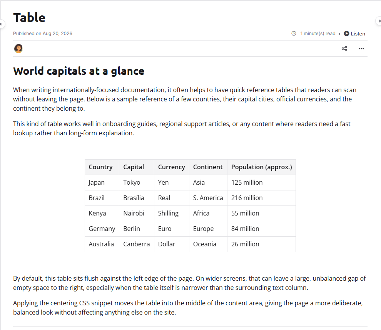Click the Euro currency cell
Screen dimensions: 381x330
pos(172,229)
